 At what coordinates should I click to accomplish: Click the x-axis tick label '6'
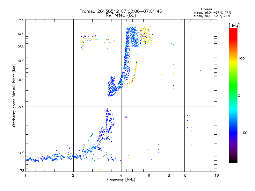tap(149, 175)
